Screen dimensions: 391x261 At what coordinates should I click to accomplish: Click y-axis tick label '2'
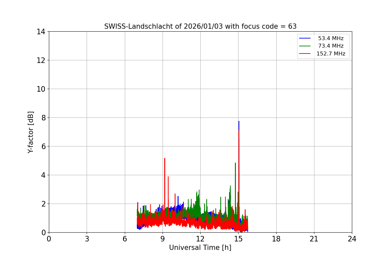[x=43, y=204]
